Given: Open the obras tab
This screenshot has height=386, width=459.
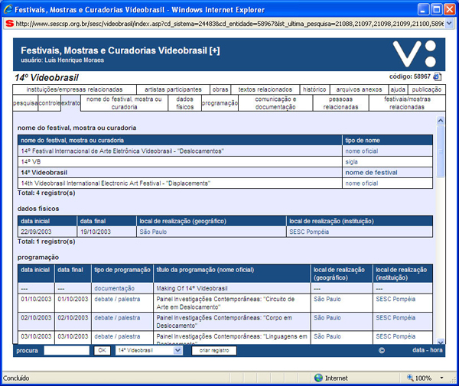Looking at the screenshot, I should tap(220, 89).
